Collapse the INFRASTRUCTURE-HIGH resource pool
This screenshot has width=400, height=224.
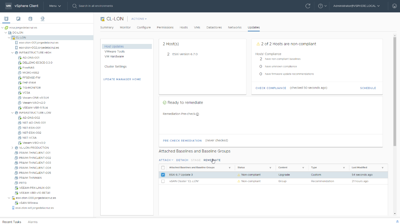click(x=12, y=52)
